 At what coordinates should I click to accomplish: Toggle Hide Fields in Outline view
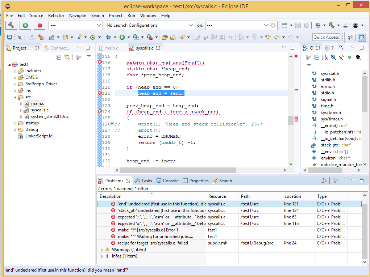(x=333, y=57)
